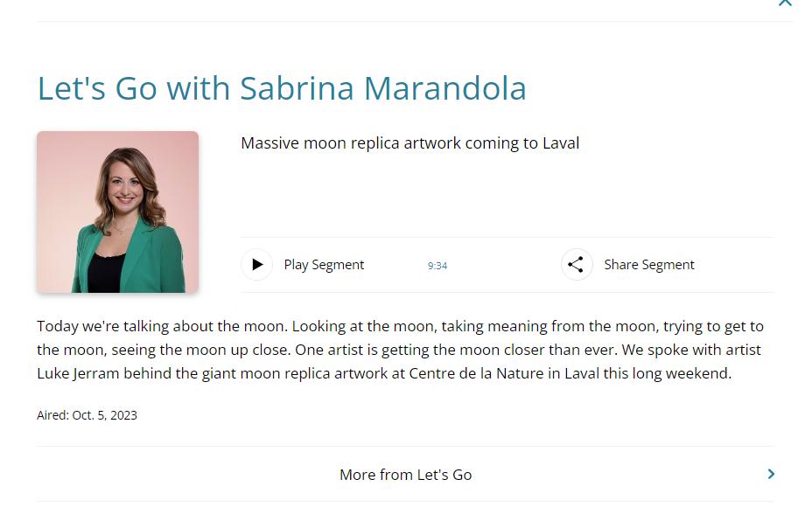
Task: Click the sentence starting "Today we're talking"
Action: pos(162,327)
